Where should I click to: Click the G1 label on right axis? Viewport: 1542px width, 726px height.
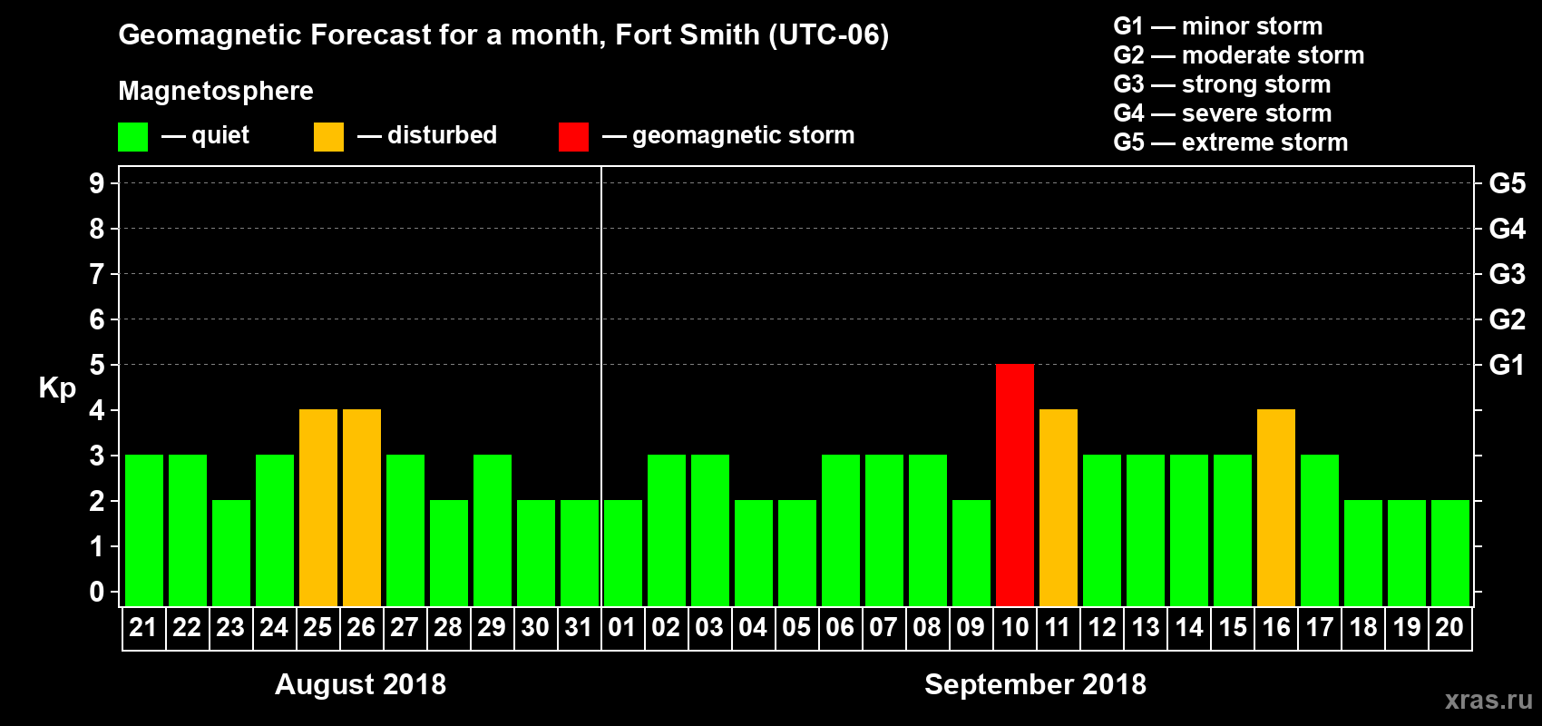pyautogui.click(x=1507, y=365)
